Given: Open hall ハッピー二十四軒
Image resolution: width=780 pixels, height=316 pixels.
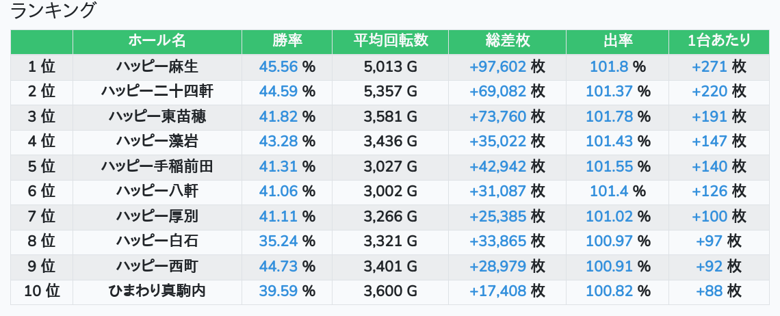Looking at the screenshot, I should pyautogui.click(x=157, y=92).
